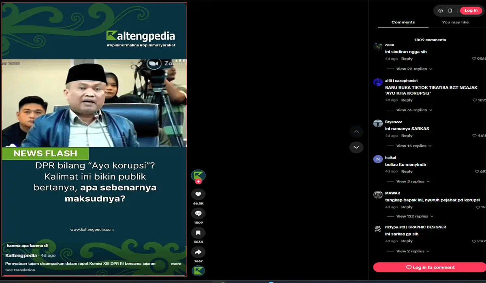This screenshot has height=283, width=486.
Task: Expand View 3 replies under haikal
Action: 413,182
